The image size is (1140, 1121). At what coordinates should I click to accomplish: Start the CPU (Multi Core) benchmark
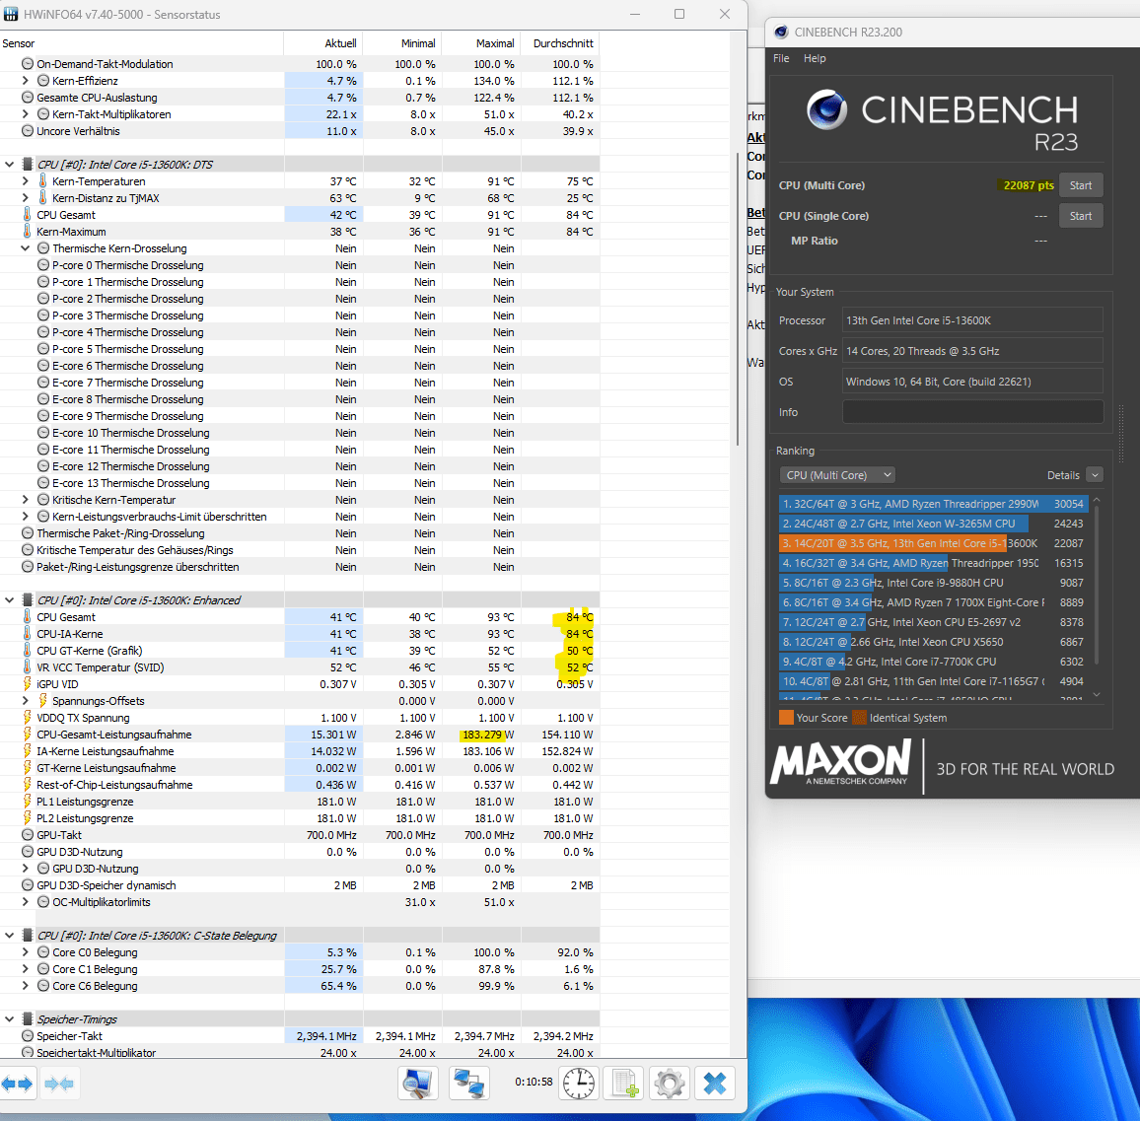1081,185
